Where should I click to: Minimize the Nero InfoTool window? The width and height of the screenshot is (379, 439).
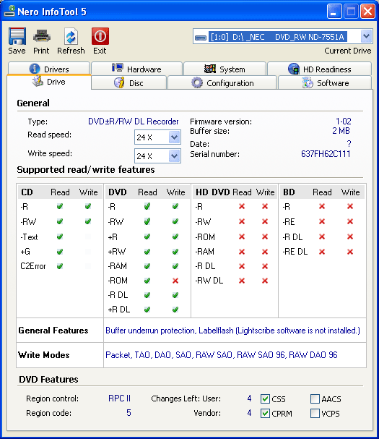(334, 12)
